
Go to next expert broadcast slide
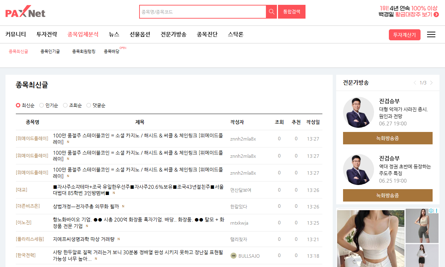pyautogui.click(x=432, y=83)
